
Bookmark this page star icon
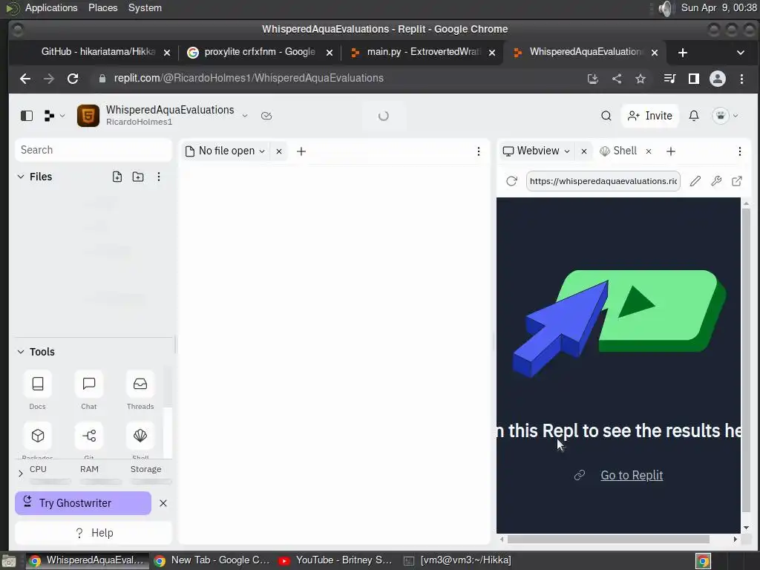[x=641, y=79]
